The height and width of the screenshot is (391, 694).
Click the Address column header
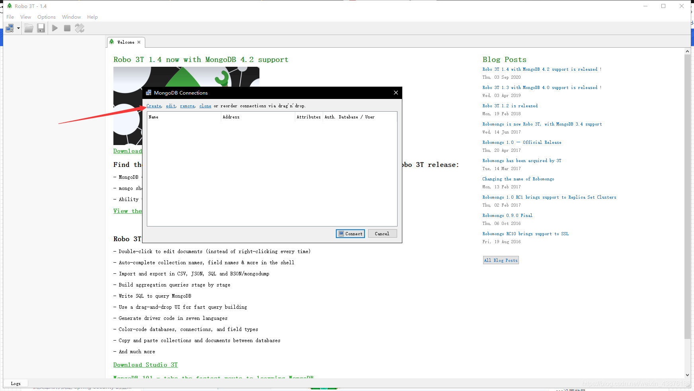coord(258,117)
